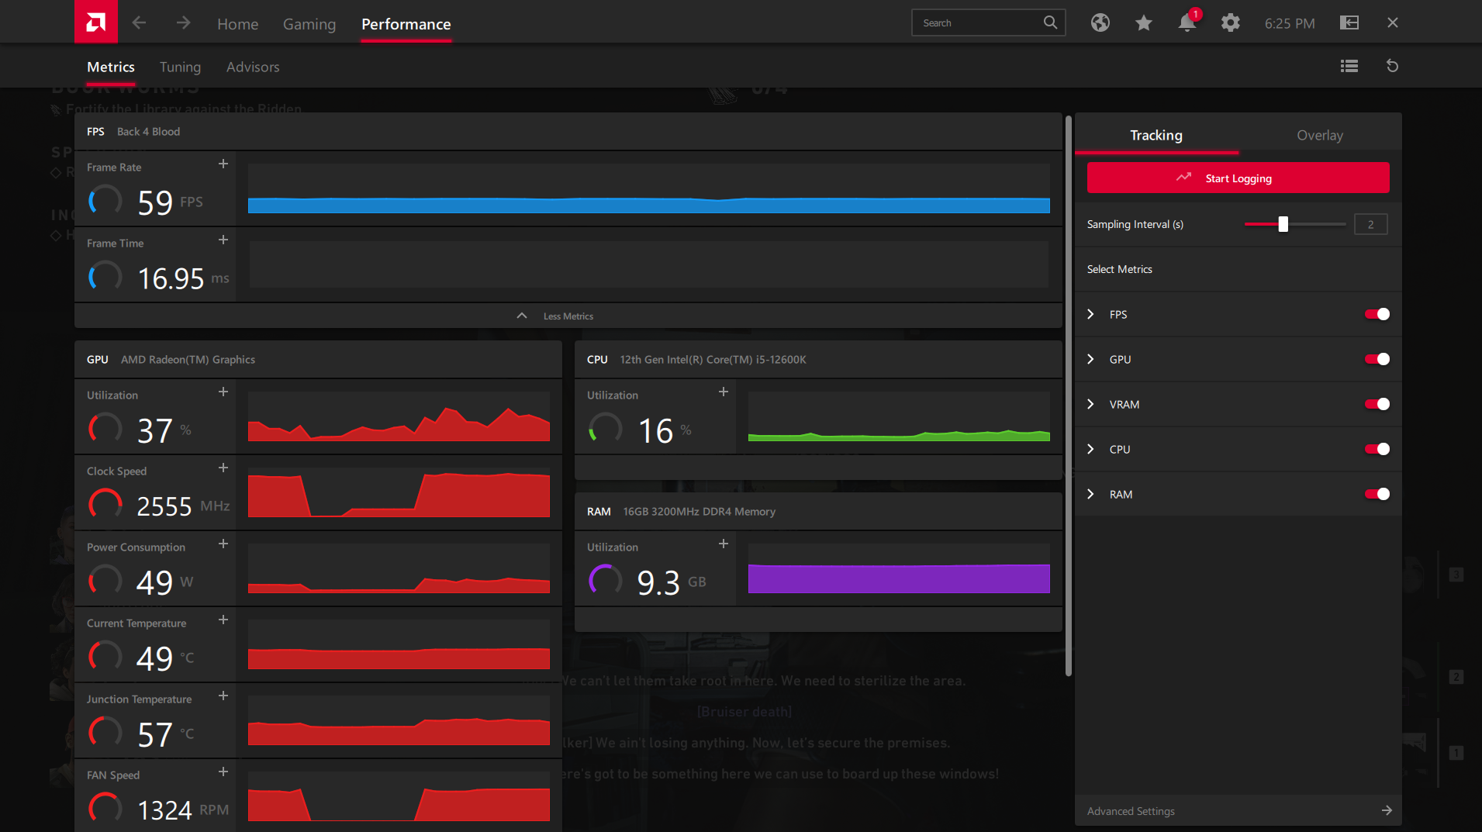
Task: Open the web browser globe icon
Action: pos(1100,23)
